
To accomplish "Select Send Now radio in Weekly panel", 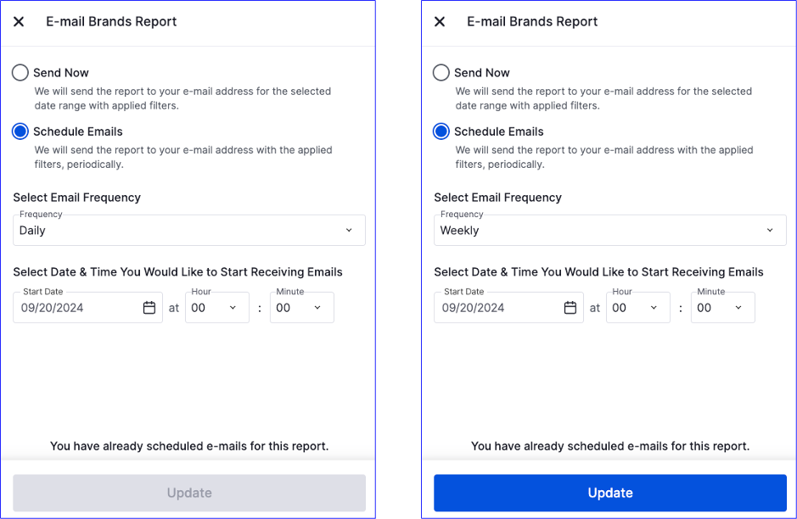I will click(441, 73).
